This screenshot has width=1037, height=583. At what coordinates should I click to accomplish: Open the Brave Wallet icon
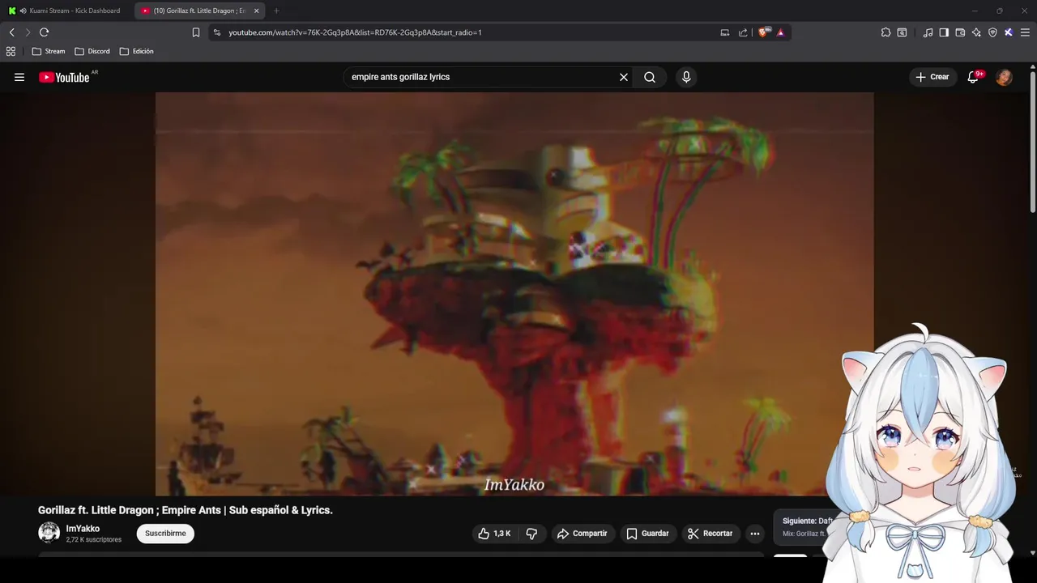pos(960,32)
